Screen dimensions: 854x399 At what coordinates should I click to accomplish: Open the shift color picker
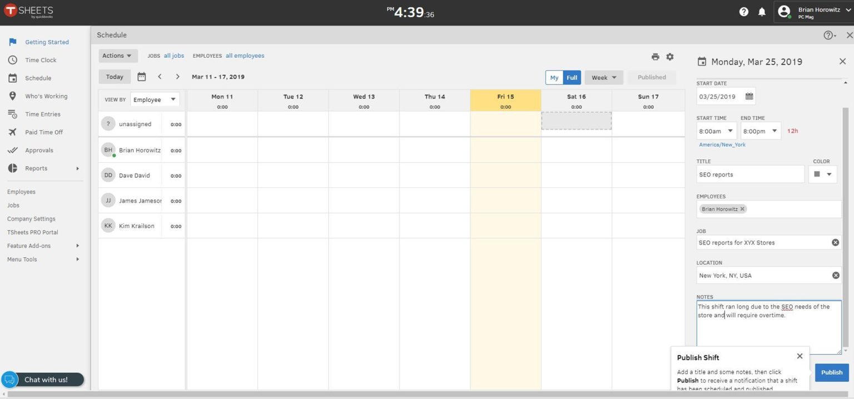pos(822,174)
